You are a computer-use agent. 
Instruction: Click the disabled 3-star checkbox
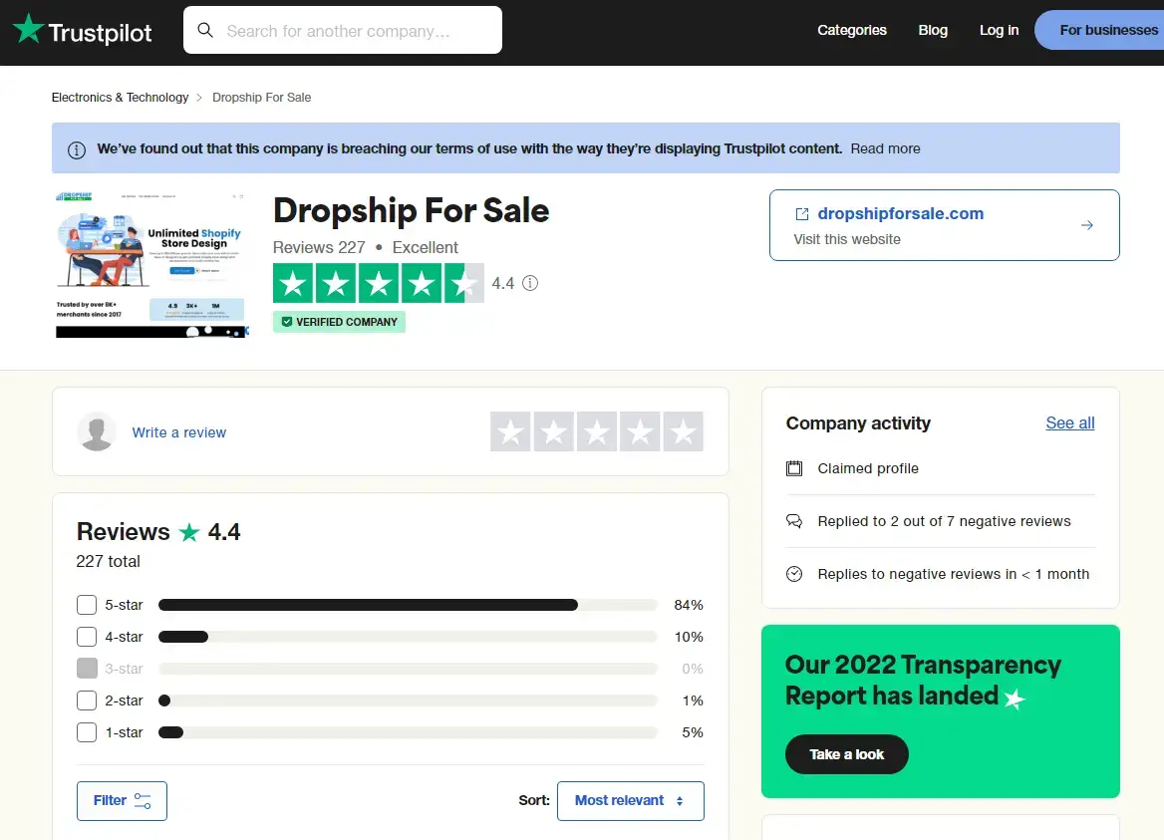87,669
